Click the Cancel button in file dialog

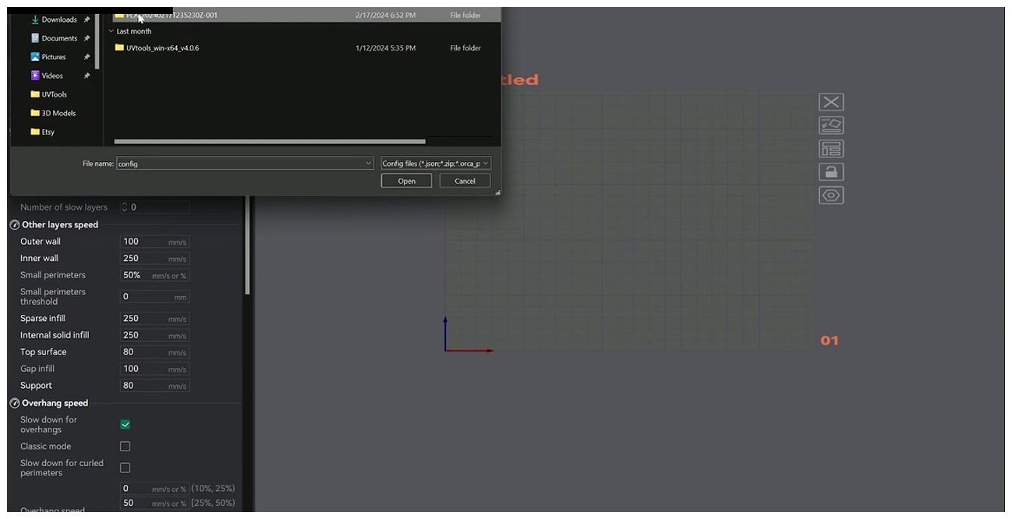[x=465, y=181]
